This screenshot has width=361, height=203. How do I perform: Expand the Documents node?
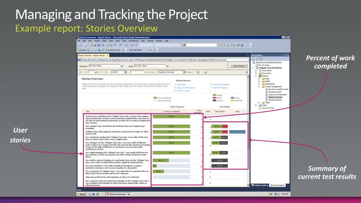point(256,73)
